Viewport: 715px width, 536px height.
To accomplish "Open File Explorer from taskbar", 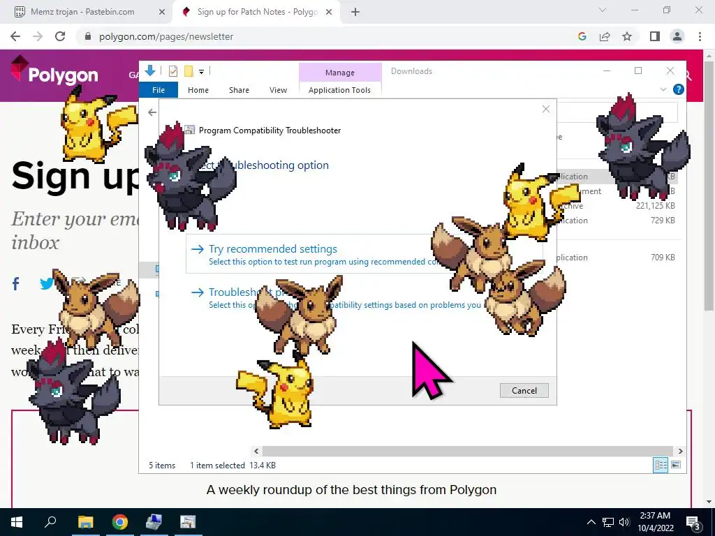I will [85, 522].
